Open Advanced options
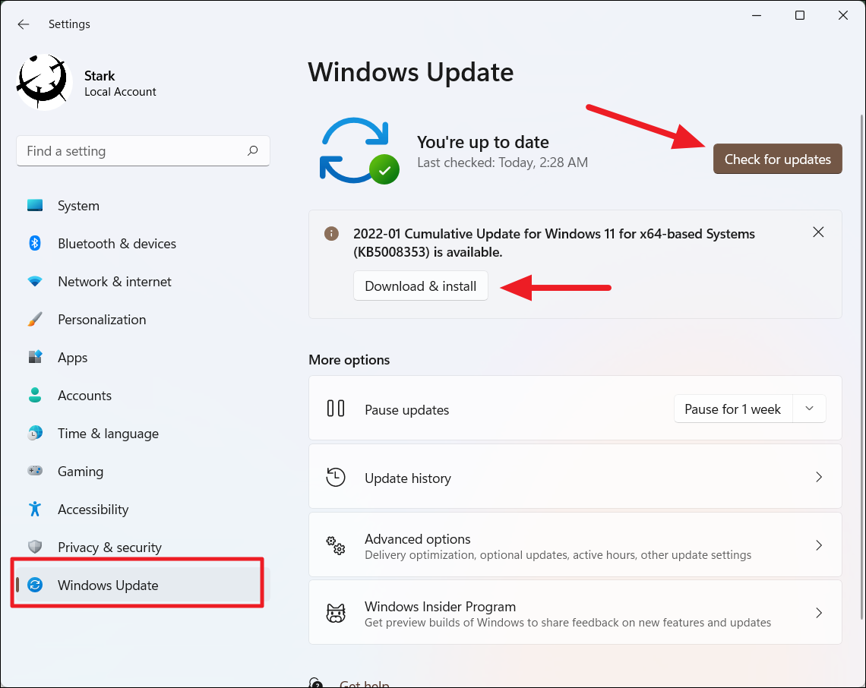 [x=575, y=545]
